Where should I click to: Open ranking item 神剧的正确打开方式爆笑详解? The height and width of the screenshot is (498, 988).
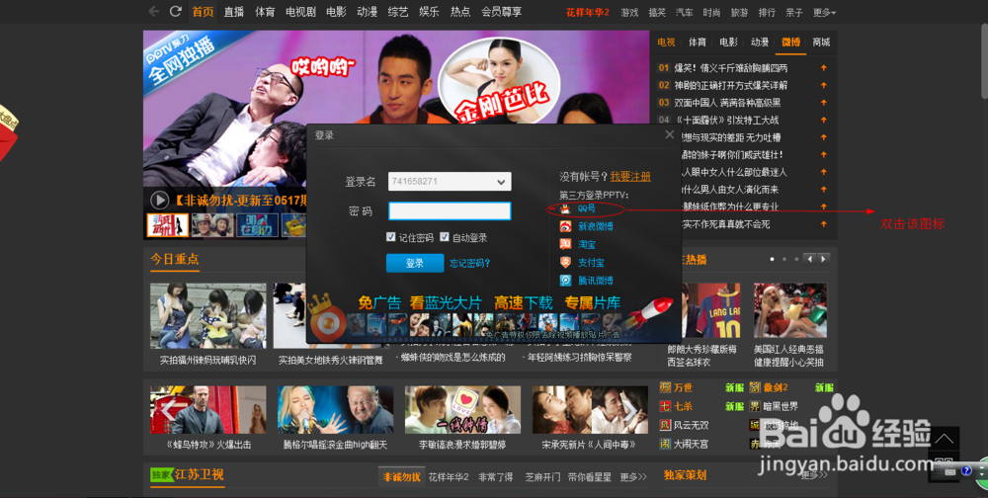[x=731, y=85]
